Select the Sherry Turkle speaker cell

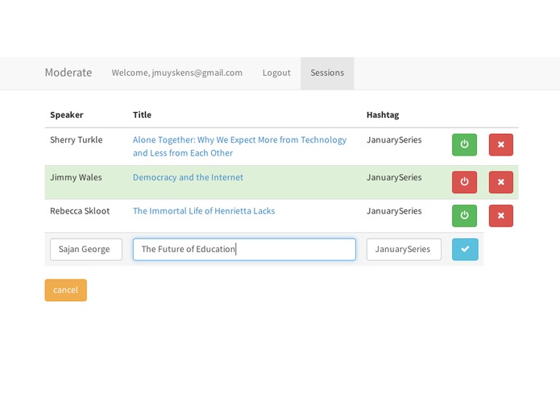pyautogui.click(x=76, y=140)
